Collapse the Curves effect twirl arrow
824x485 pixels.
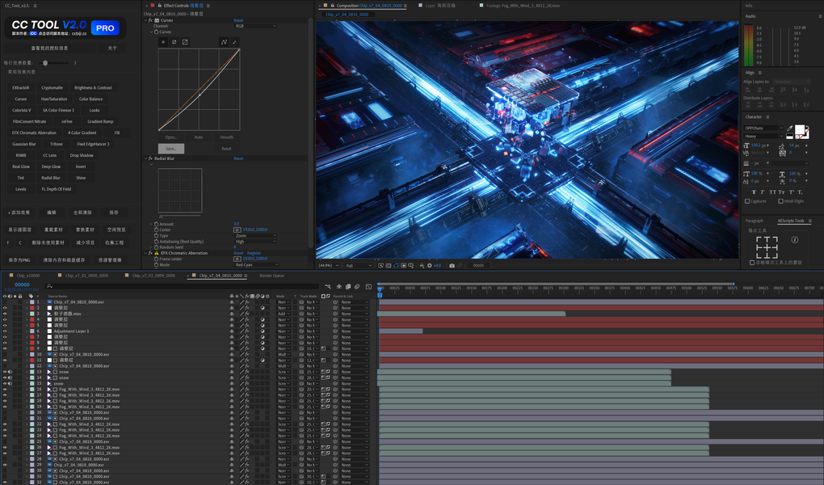[145, 20]
